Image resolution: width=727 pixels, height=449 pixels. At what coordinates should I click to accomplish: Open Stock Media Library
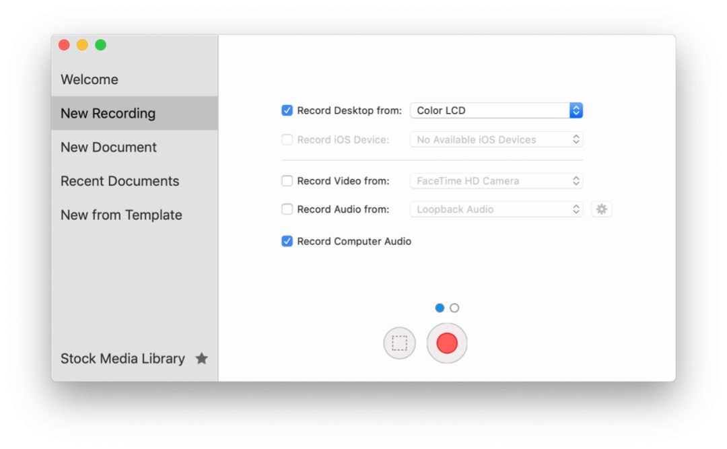(123, 359)
